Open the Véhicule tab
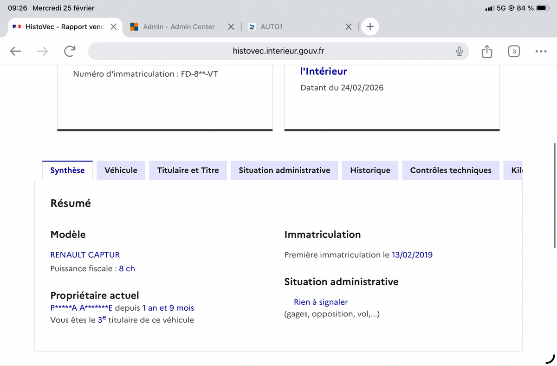 (x=121, y=170)
